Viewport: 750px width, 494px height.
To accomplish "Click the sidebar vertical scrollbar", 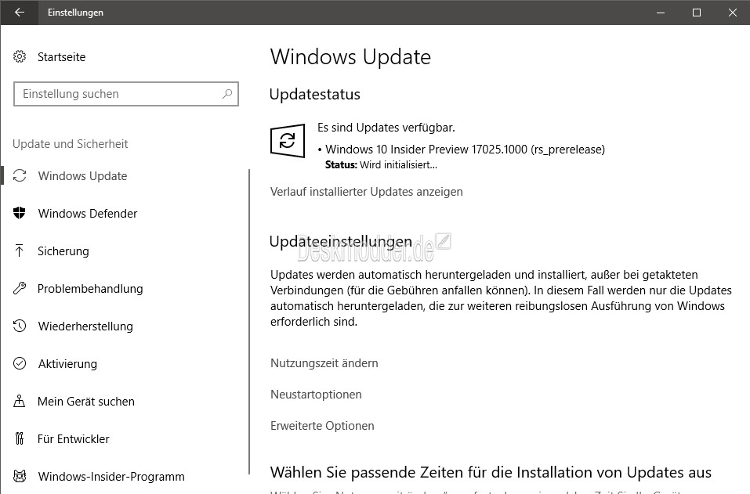I will point(249,322).
